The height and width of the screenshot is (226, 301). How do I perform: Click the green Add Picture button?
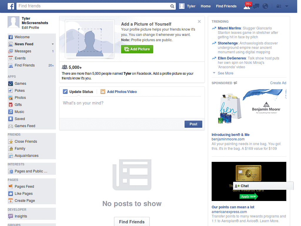click(x=137, y=49)
